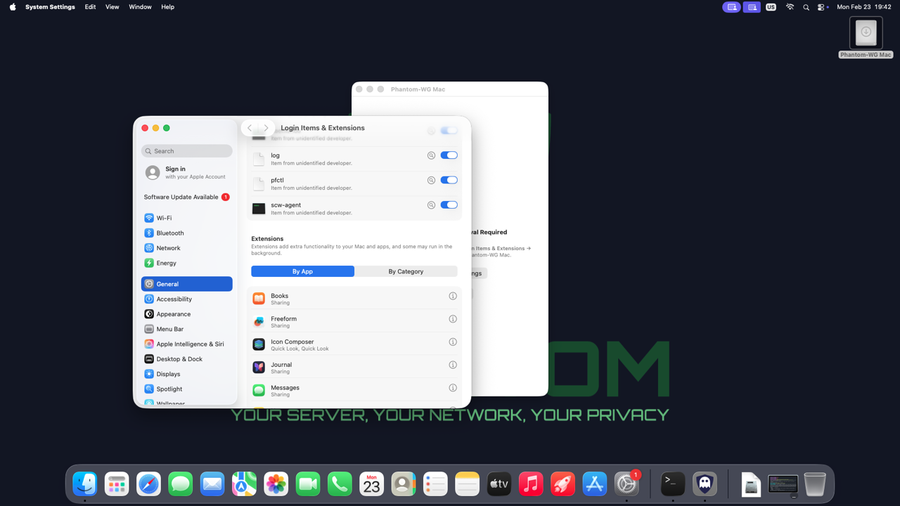The height and width of the screenshot is (506, 900).
Task: Show info for Freeform extension
Action: tap(453, 319)
